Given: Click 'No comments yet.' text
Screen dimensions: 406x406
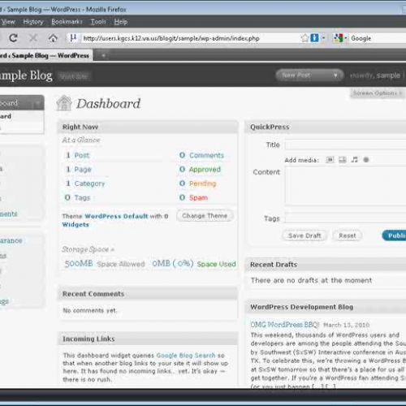Looking at the screenshot, I should point(90,310).
